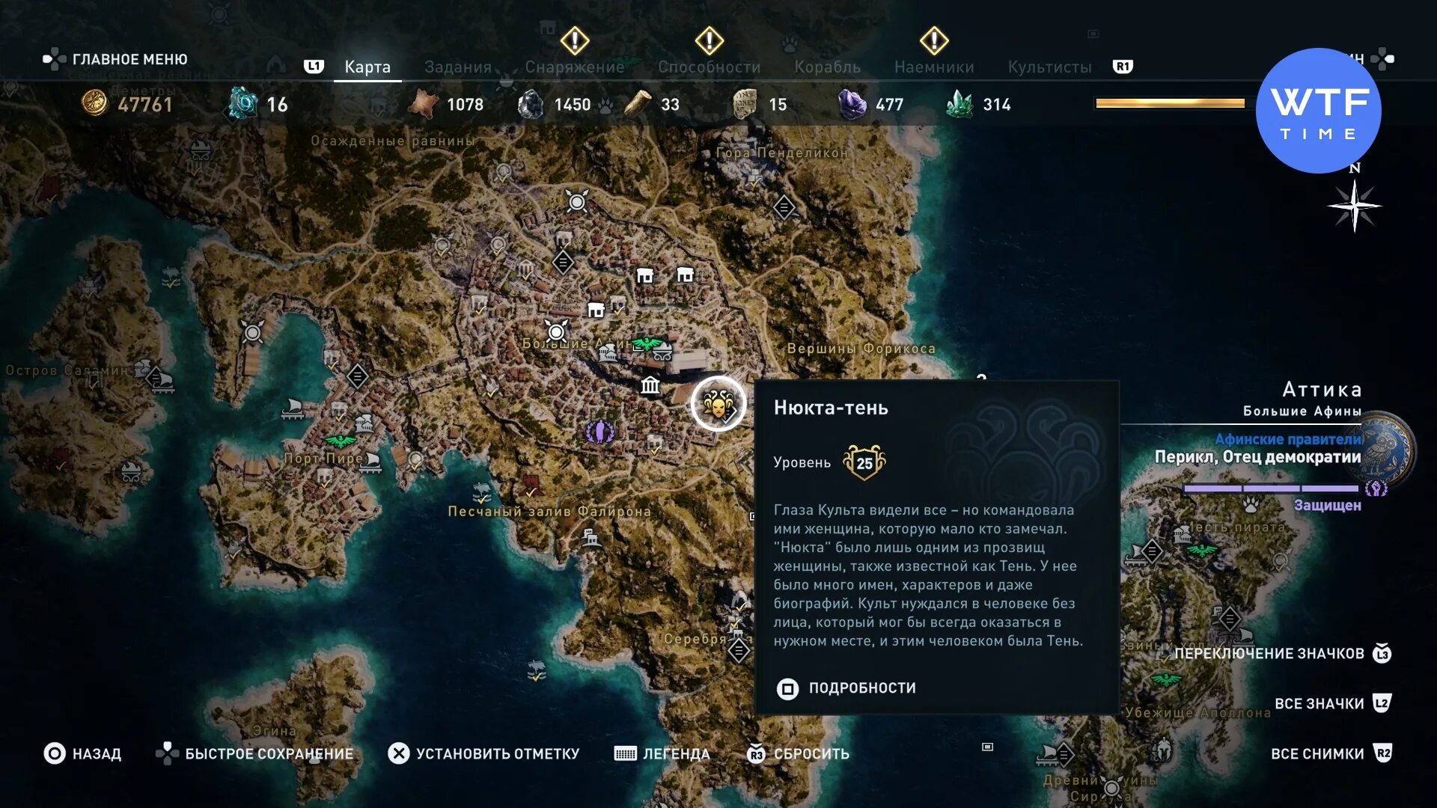Toggle ВСЕ ЗНАЧКИ icon filter
1437x808 pixels.
[1332, 703]
